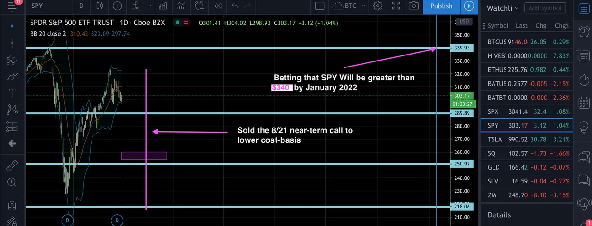The height and width of the screenshot is (226, 592).
Task: Select ETHUS row in the watchlist
Action: click(527, 69)
